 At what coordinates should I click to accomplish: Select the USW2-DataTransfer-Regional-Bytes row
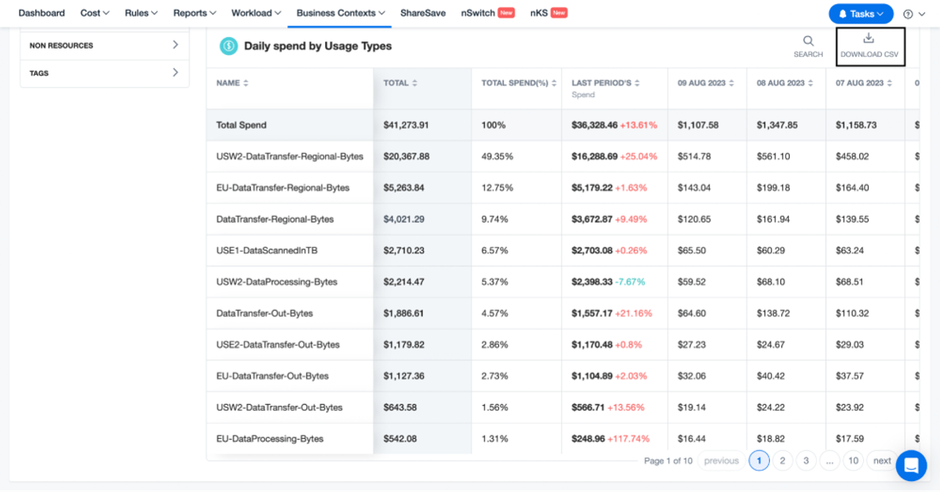point(562,157)
